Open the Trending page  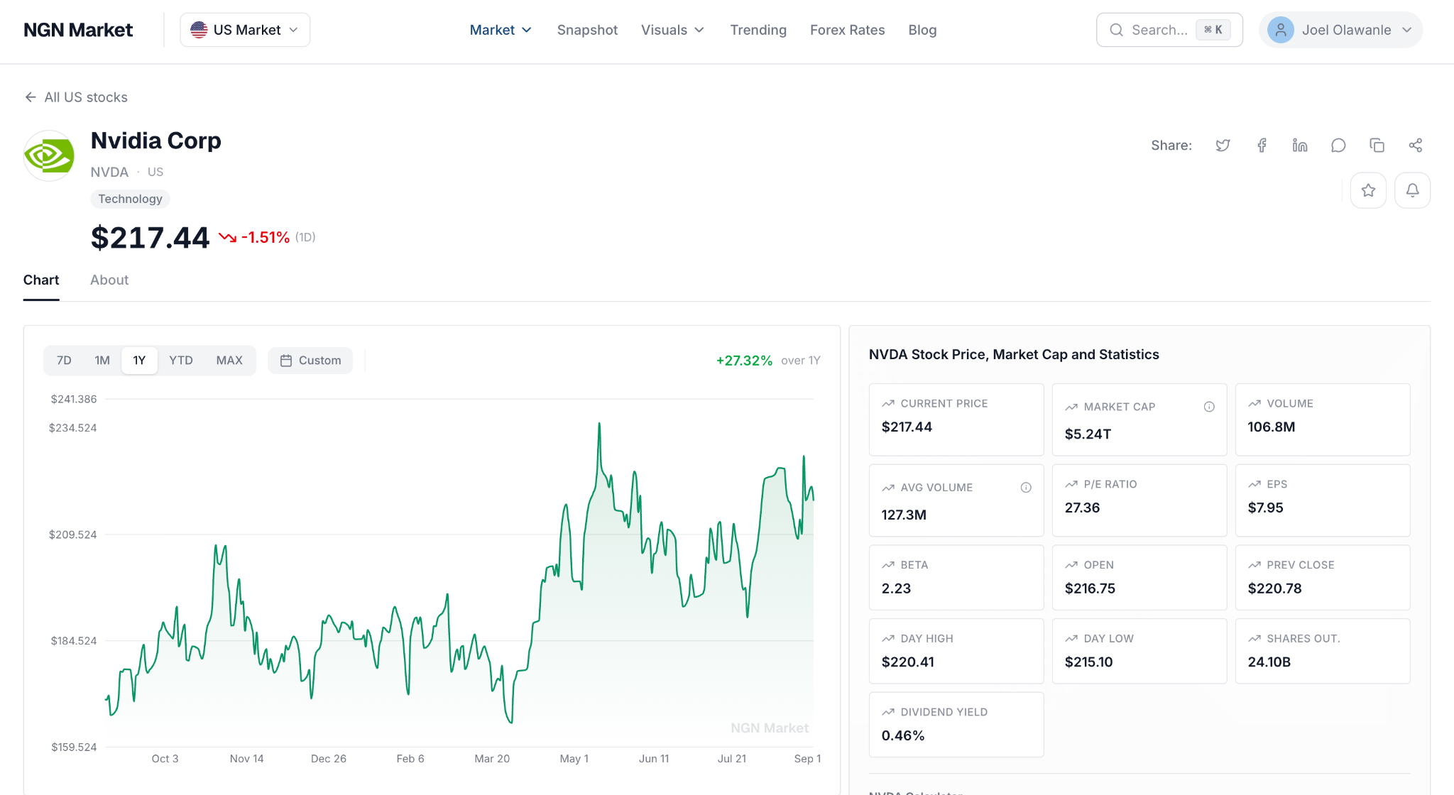click(758, 30)
